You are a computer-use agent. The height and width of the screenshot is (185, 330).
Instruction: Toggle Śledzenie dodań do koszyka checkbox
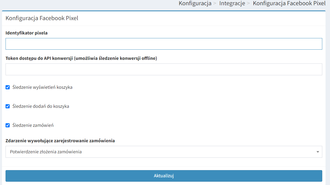coord(7,106)
